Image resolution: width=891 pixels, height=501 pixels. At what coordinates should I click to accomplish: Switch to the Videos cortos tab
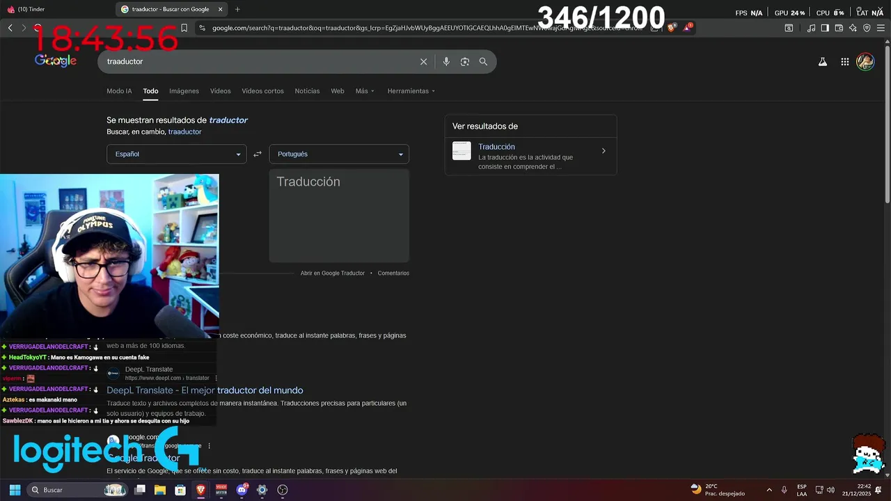(x=262, y=91)
